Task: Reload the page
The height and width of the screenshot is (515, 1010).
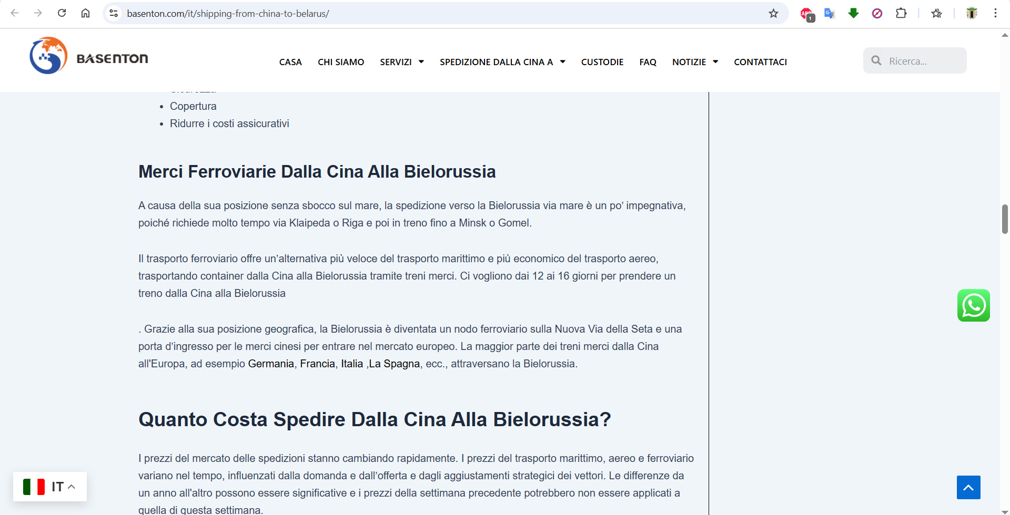Action: tap(62, 13)
